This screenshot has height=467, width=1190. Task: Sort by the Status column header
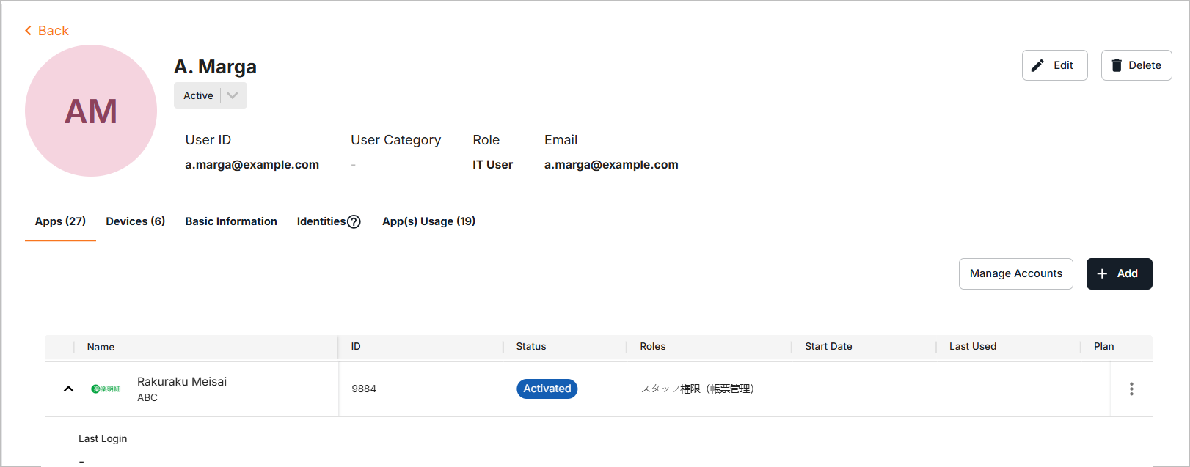coord(530,347)
